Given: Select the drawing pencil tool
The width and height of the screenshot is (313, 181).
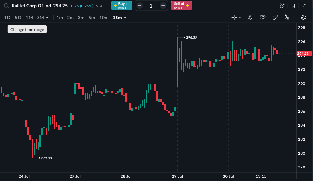Looking at the screenshot, I should pos(275,18).
